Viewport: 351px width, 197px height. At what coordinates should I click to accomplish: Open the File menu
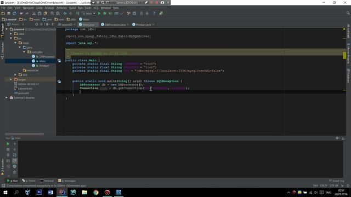[3, 8]
